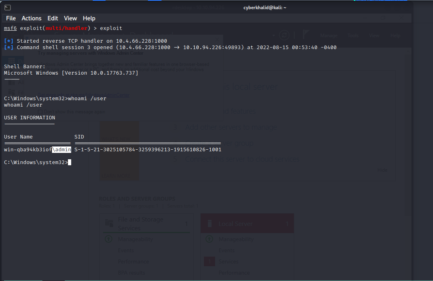Click Manageability status icon under Local Server
The image size is (433, 281).
210,239
